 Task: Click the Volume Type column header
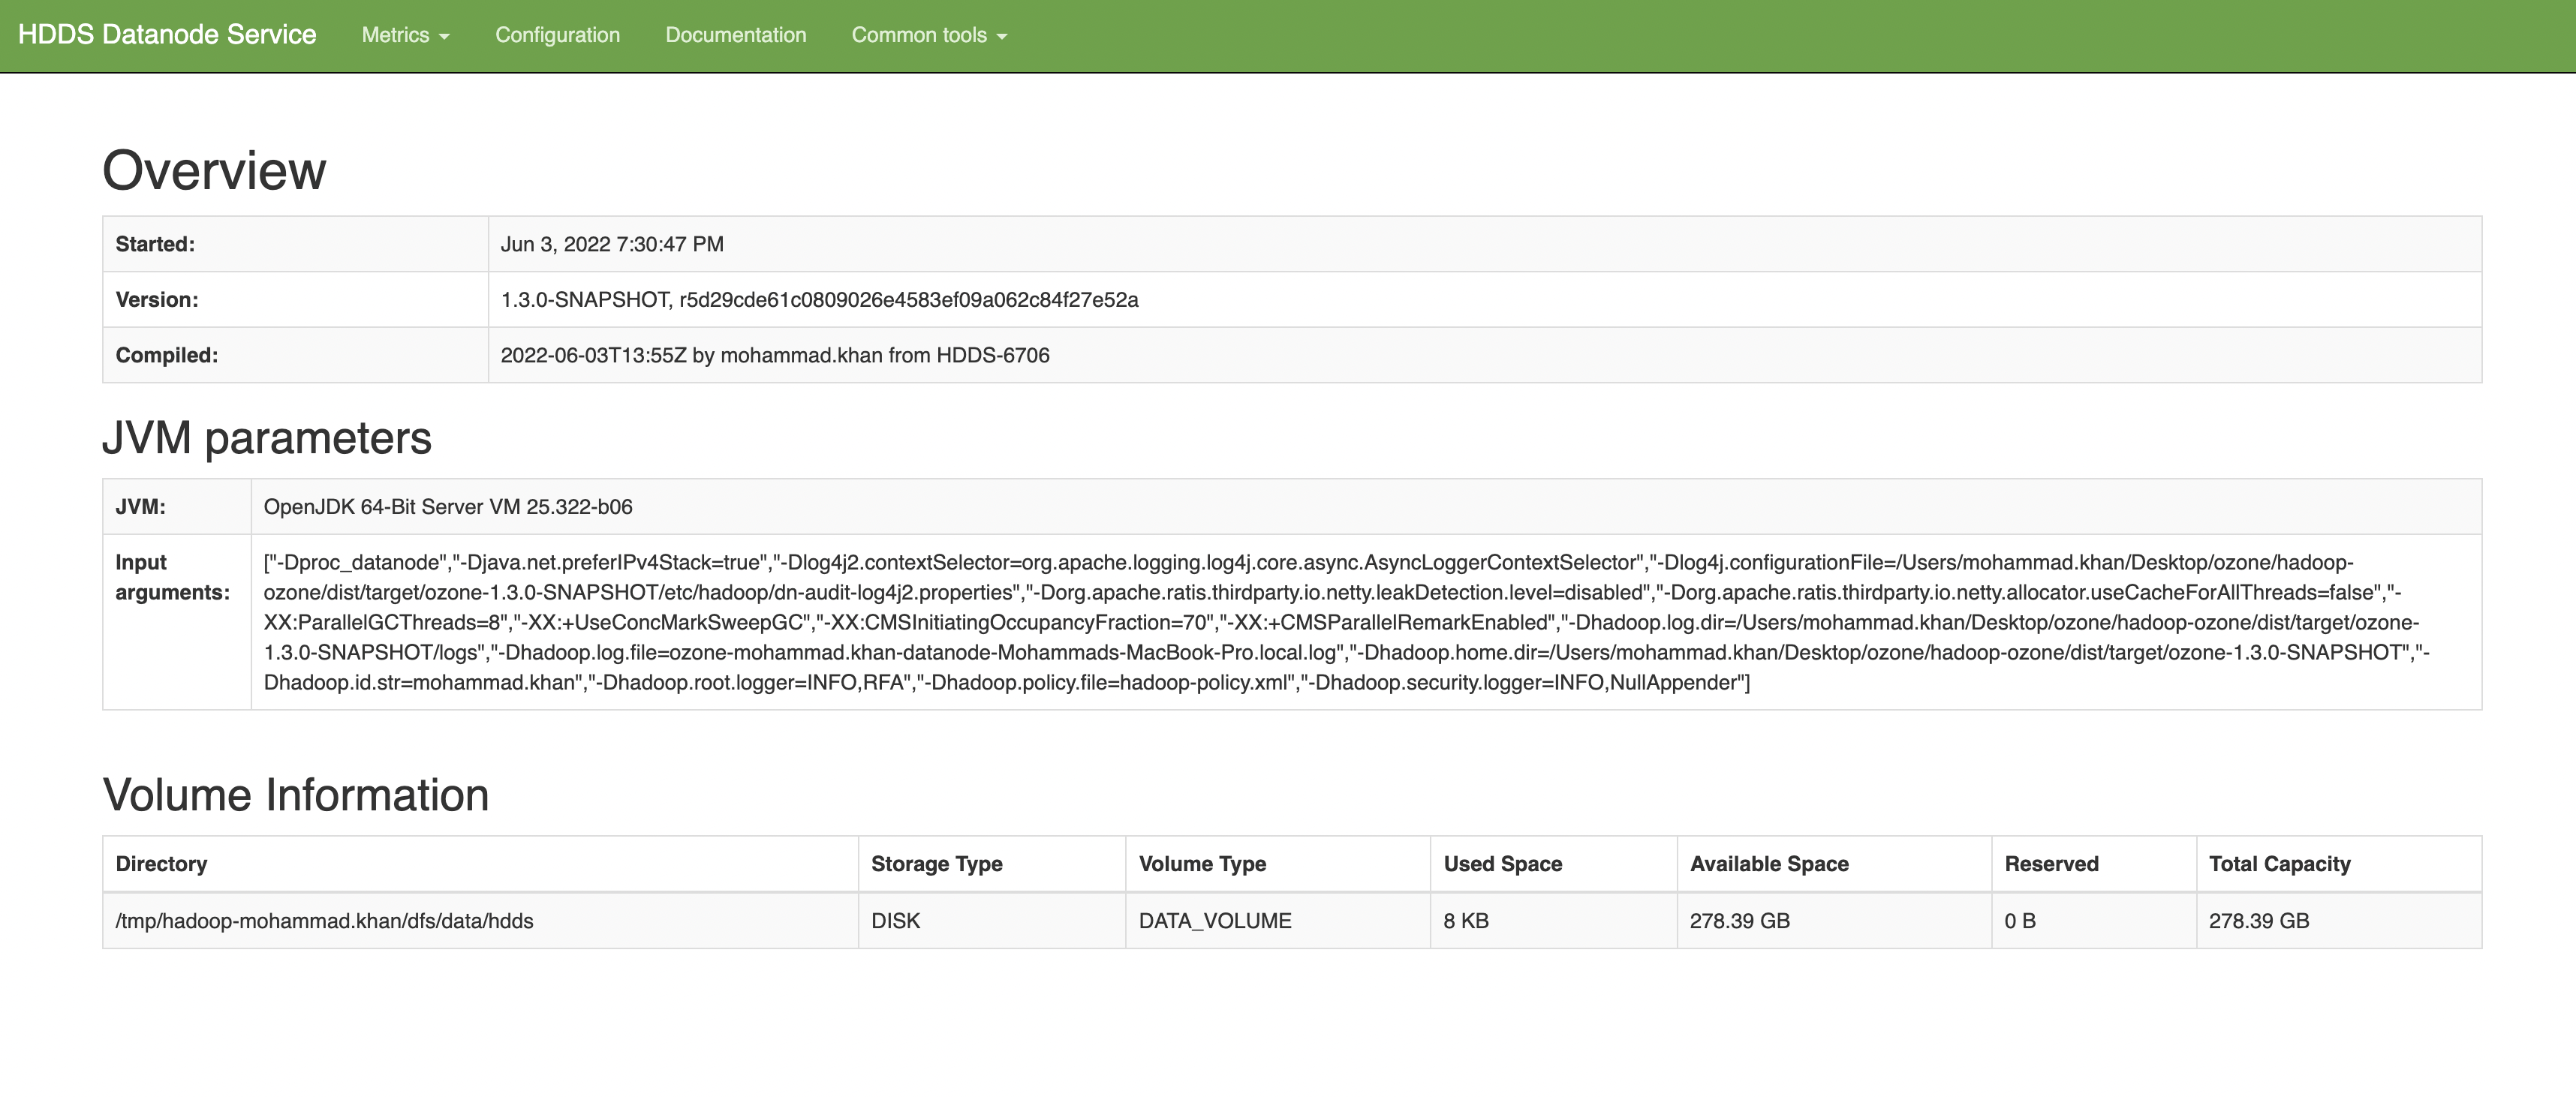[x=1202, y=864]
